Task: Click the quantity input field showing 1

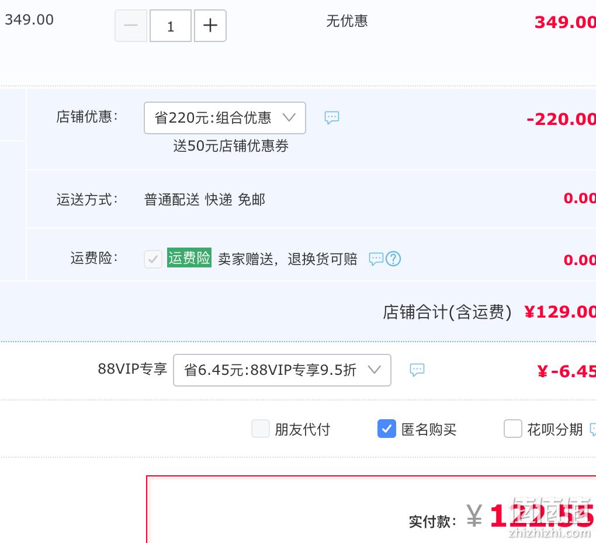Action: tap(171, 26)
